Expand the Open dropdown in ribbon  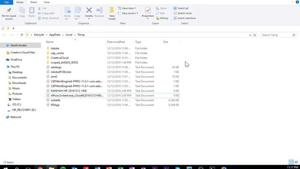click(x=162, y=8)
